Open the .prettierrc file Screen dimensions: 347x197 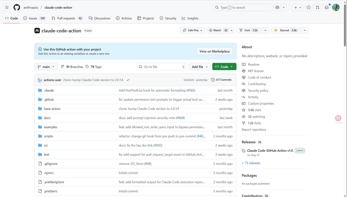pyautogui.click(x=51, y=191)
